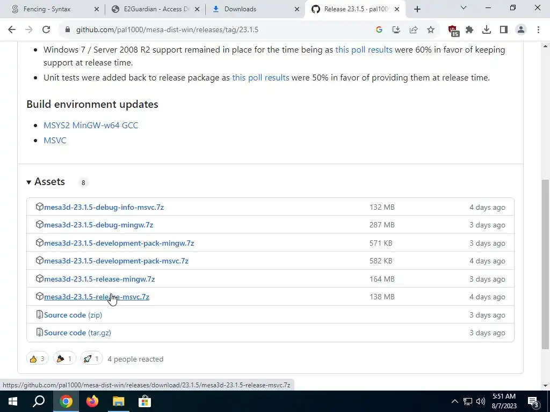Click package icon beside release-mingw.7z

click(39, 278)
